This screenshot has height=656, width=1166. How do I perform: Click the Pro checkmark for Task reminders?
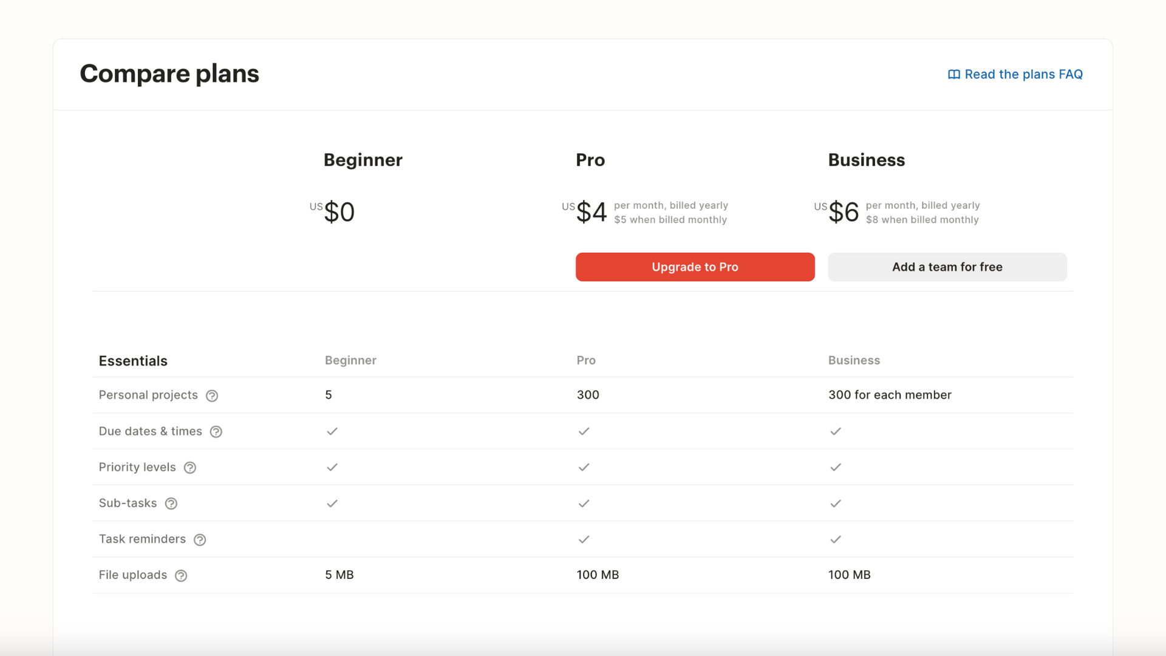(x=584, y=539)
